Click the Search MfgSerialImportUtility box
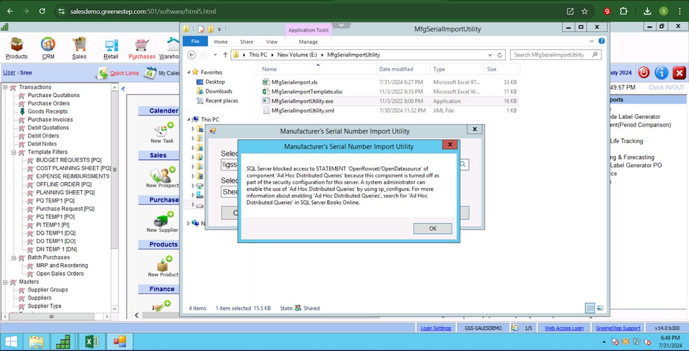 click(552, 55)
